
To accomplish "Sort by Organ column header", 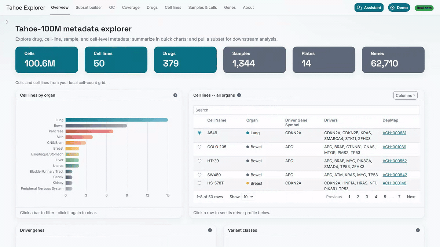I will (x=252, y=120).
